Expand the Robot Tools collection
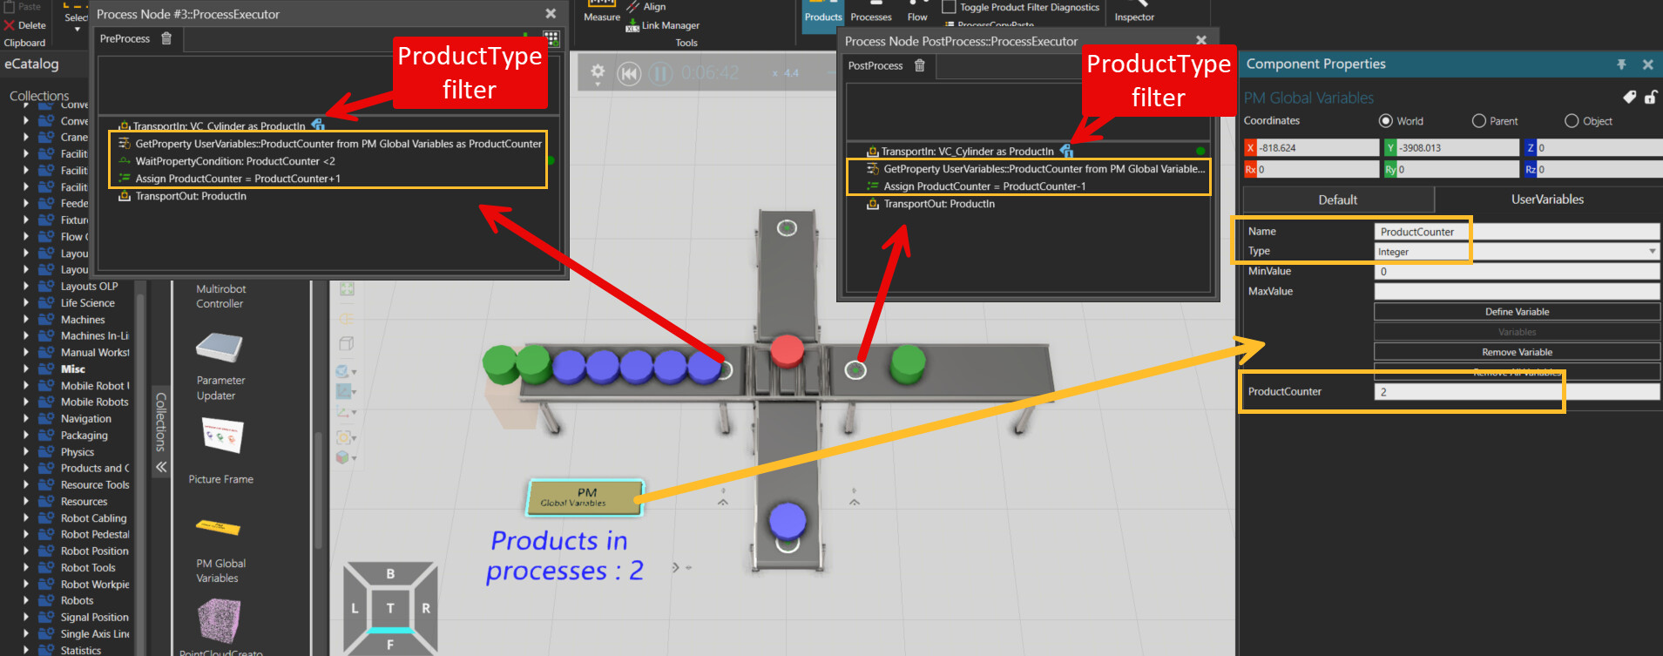Viewport: 1663px width, 656px height. point(26,568)
